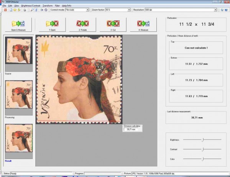Open the Edit menu
The image size is (230, 177).
(x=10, y=6)
